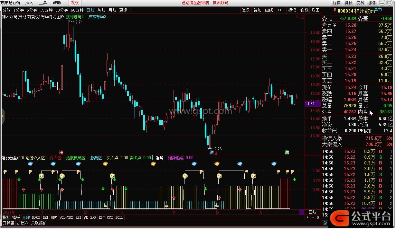Click the 日线 label at chart bottom-right
Viewport: 396px width, 229px height.
[312, 212]
